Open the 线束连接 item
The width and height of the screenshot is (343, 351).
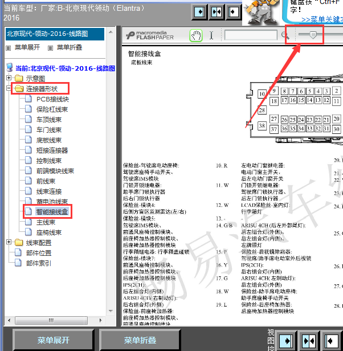[49, 191]
